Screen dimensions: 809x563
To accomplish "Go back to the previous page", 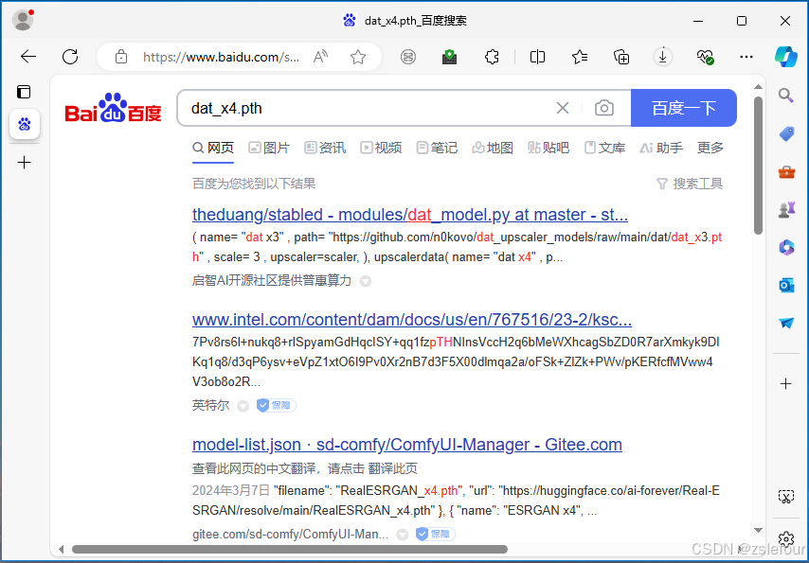I will coord(28,57).
